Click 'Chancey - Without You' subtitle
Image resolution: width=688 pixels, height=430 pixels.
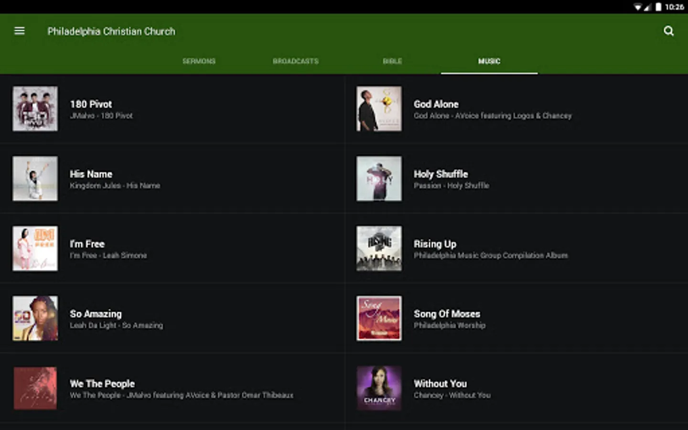click(x=452, y=395)
